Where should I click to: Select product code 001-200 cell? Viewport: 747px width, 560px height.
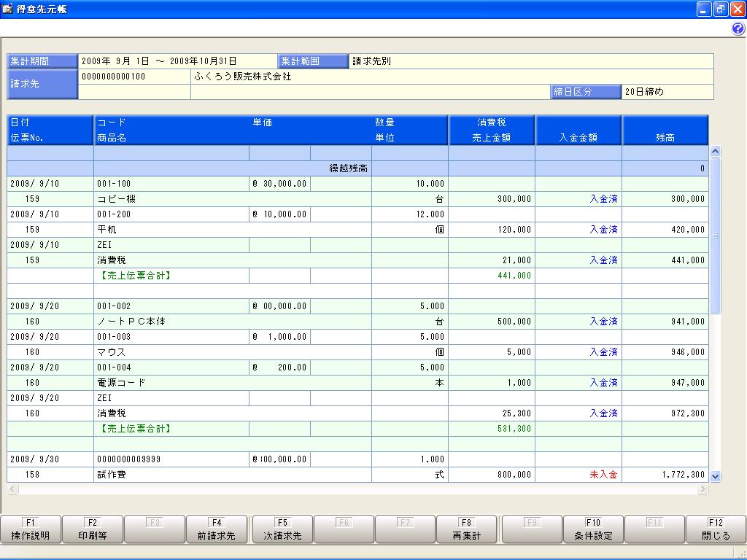pos(171,214)
